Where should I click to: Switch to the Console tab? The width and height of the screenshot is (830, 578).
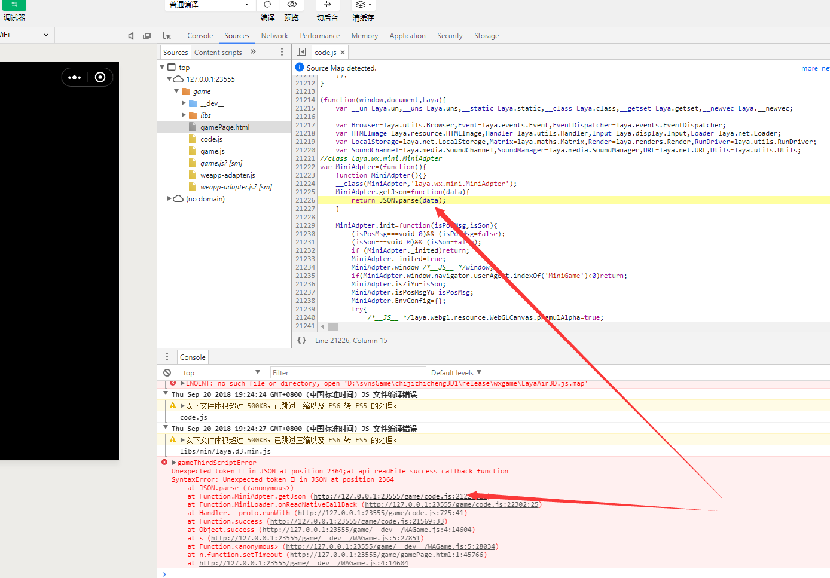click(200, 36)
